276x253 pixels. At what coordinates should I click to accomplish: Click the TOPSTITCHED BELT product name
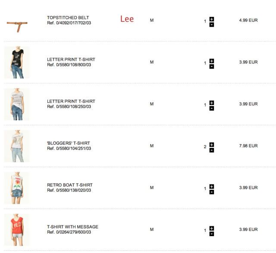pos(68,18)
